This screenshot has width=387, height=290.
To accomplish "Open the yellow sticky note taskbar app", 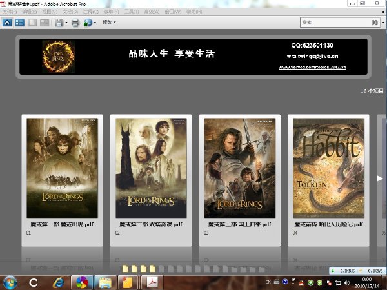I will coord(128,283).
